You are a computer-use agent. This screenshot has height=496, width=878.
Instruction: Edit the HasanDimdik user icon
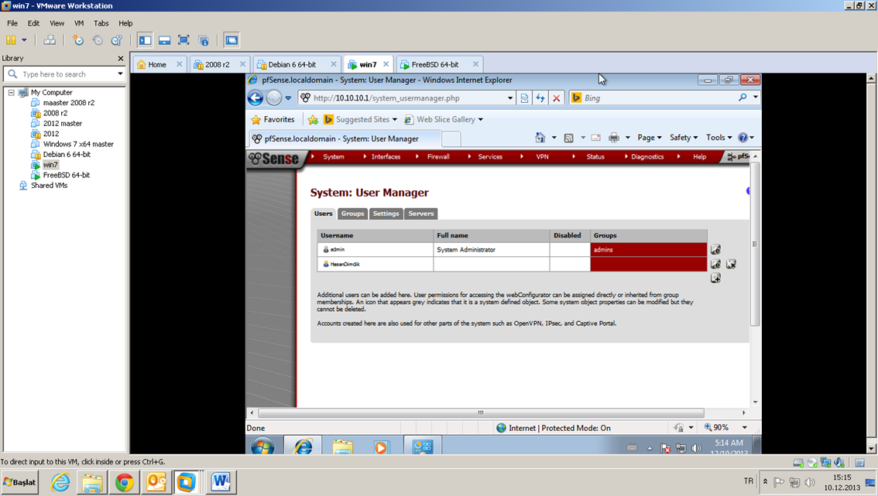pyautogui.click(x=715, y=264)
